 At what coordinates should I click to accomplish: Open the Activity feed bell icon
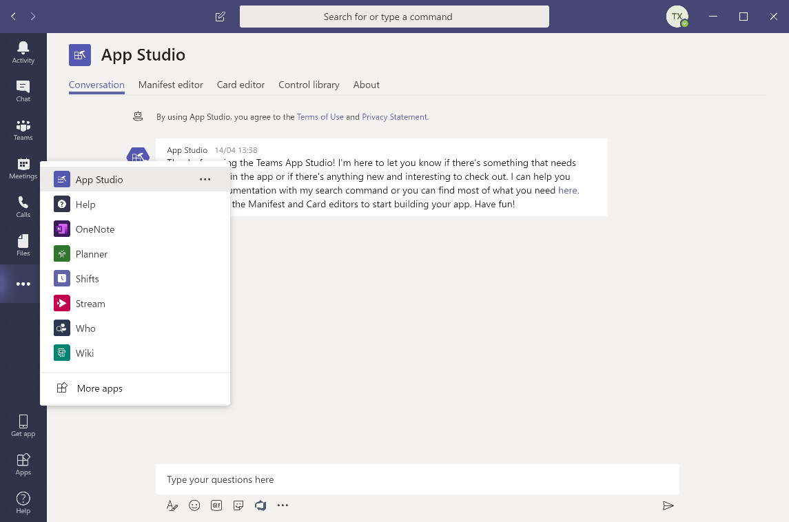point(23,52)
